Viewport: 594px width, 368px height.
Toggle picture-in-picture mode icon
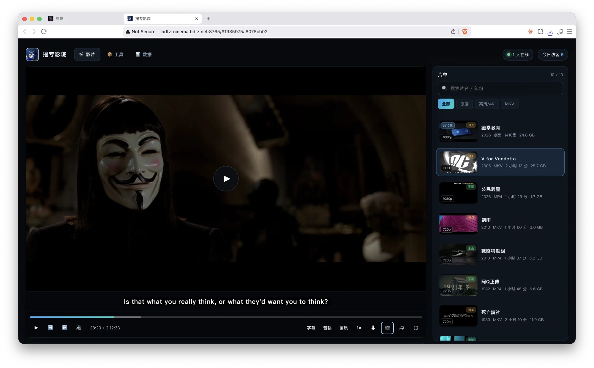(x=402, y=328)
